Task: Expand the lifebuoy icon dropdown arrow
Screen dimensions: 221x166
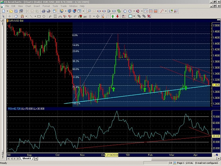Action: click(x=142, y=11)
